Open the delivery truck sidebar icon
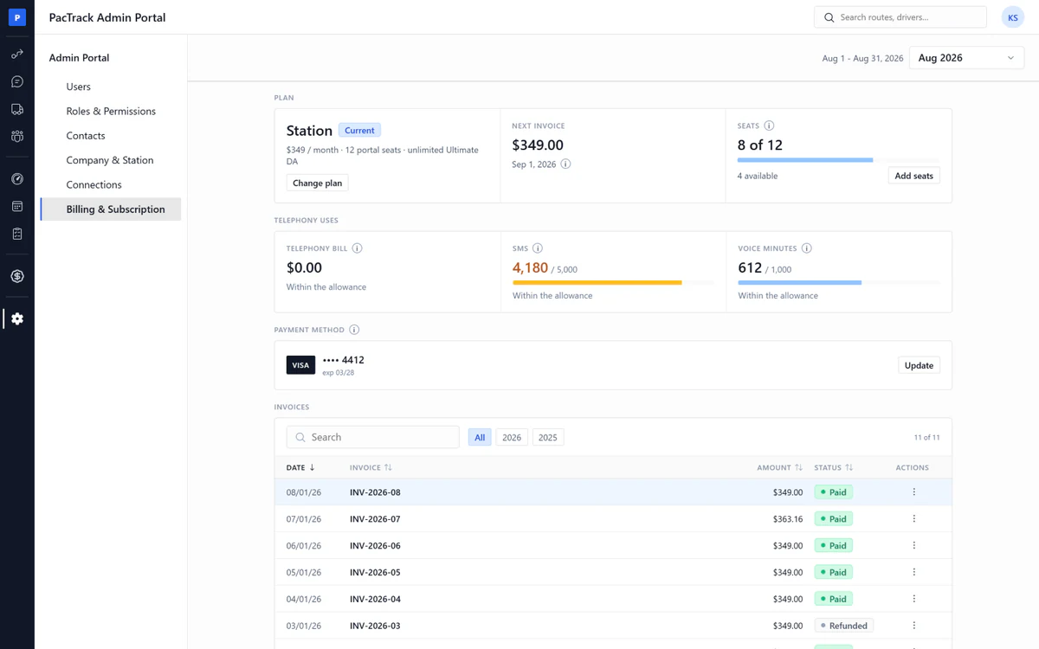 (17, 109)
